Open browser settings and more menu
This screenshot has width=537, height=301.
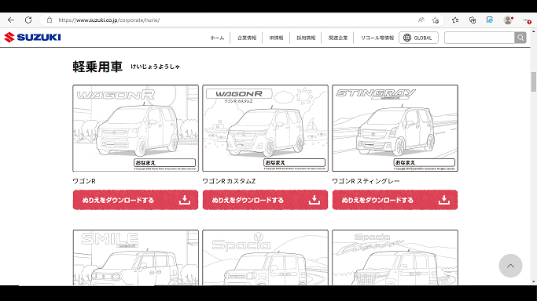[x=527, y=20]
